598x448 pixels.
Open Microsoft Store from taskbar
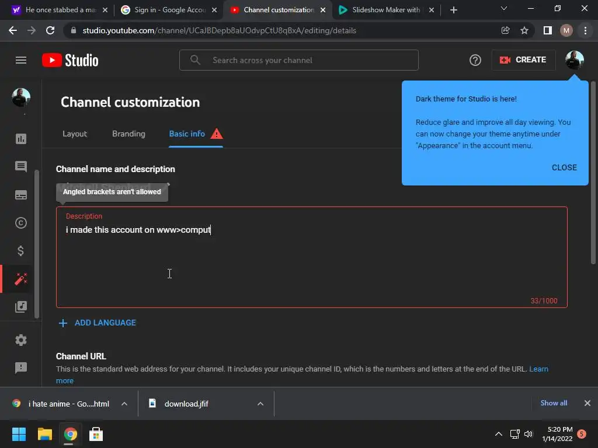tap(96, 434)
